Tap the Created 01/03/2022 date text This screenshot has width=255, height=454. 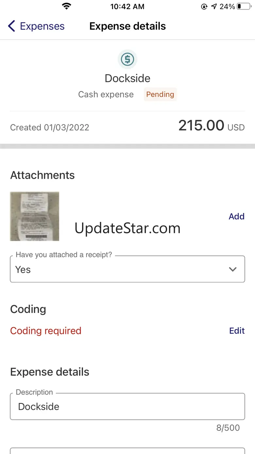pyautogui.click(x=50, y=127)
